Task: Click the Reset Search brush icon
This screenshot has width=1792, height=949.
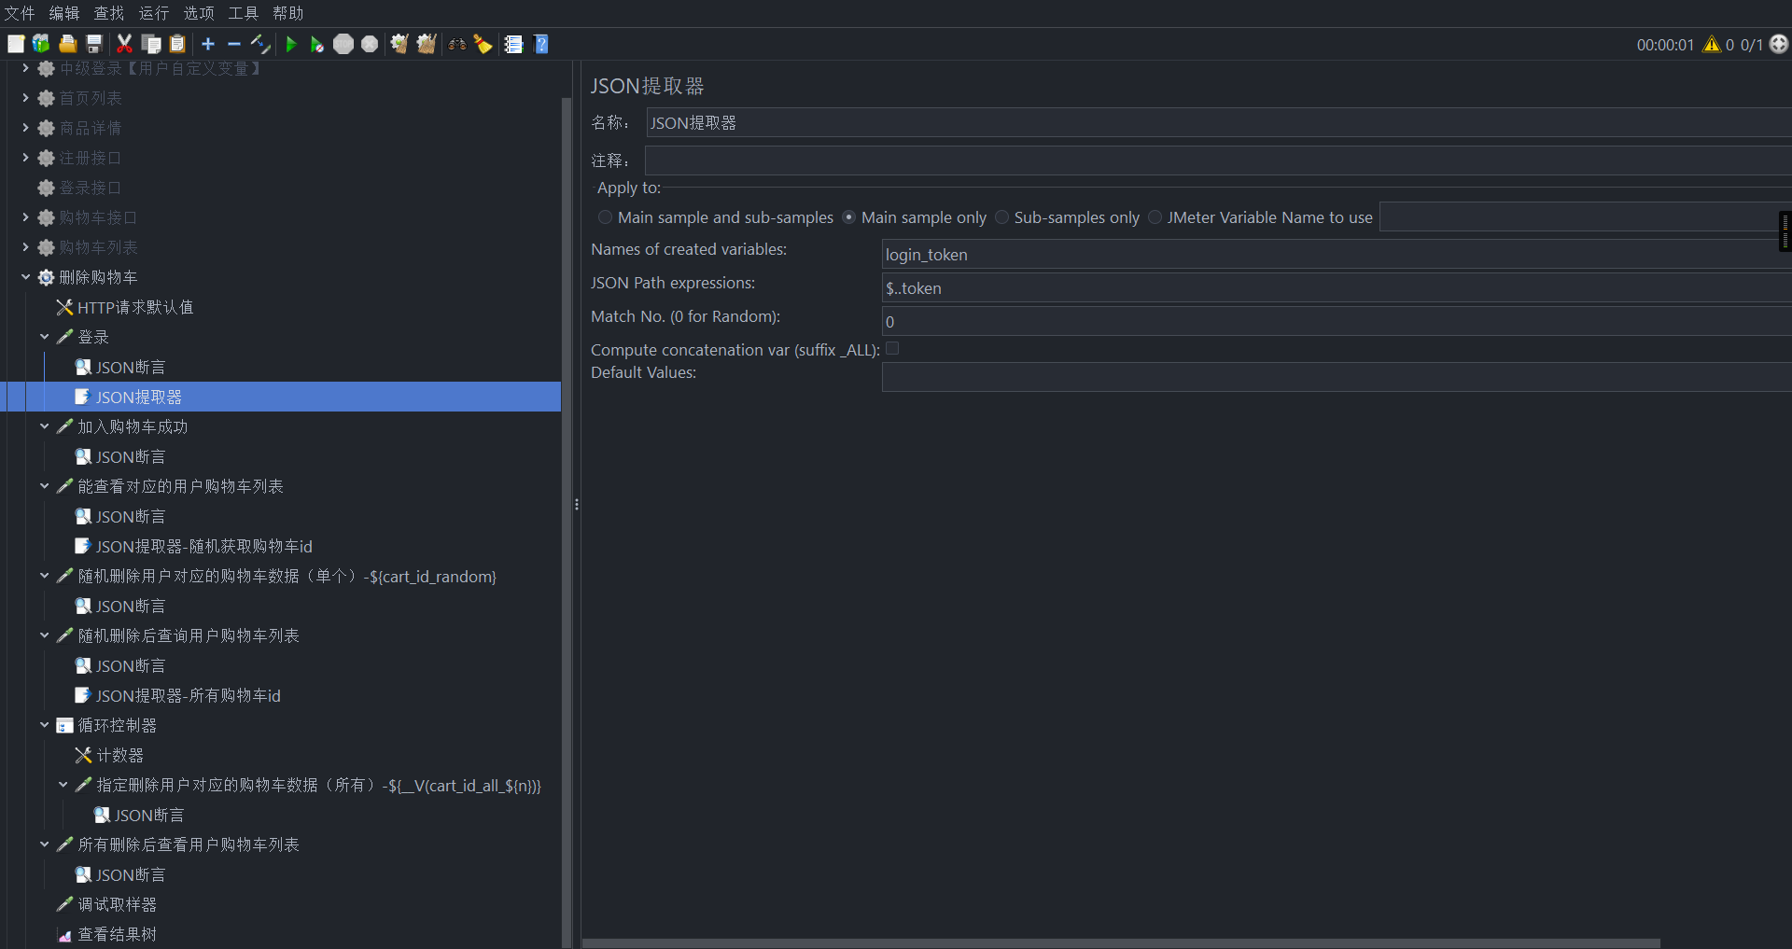Action: coord(483,44)
